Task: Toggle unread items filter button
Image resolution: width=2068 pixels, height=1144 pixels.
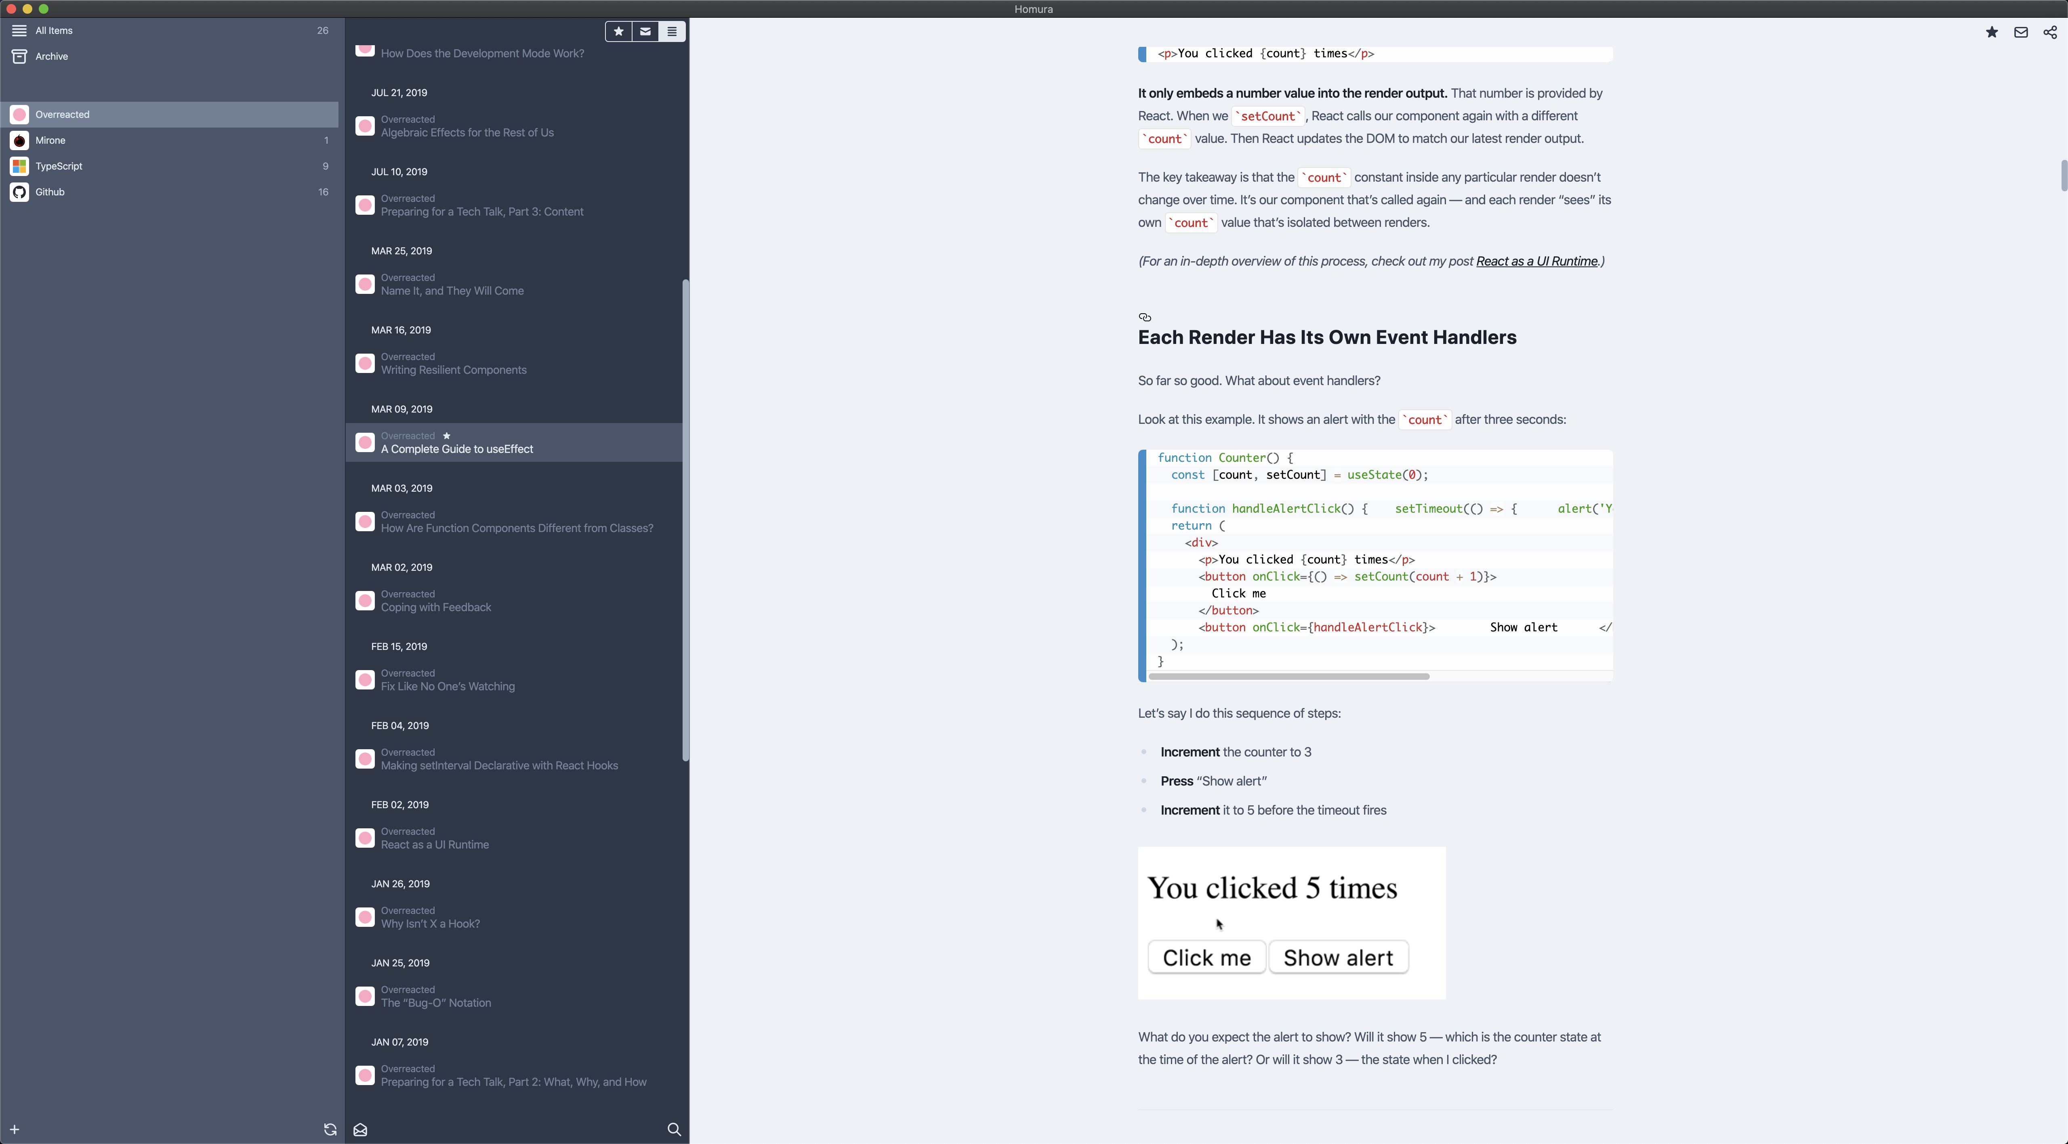Action: pyautogui.click(x=645, y=31)
